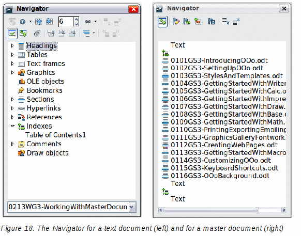301x236 pixels.
Task: Click the Anchor to Text icon
Action: 72,34
